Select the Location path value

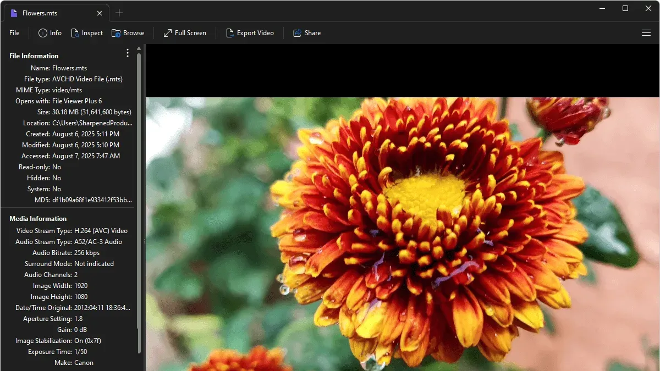(92, 123)
